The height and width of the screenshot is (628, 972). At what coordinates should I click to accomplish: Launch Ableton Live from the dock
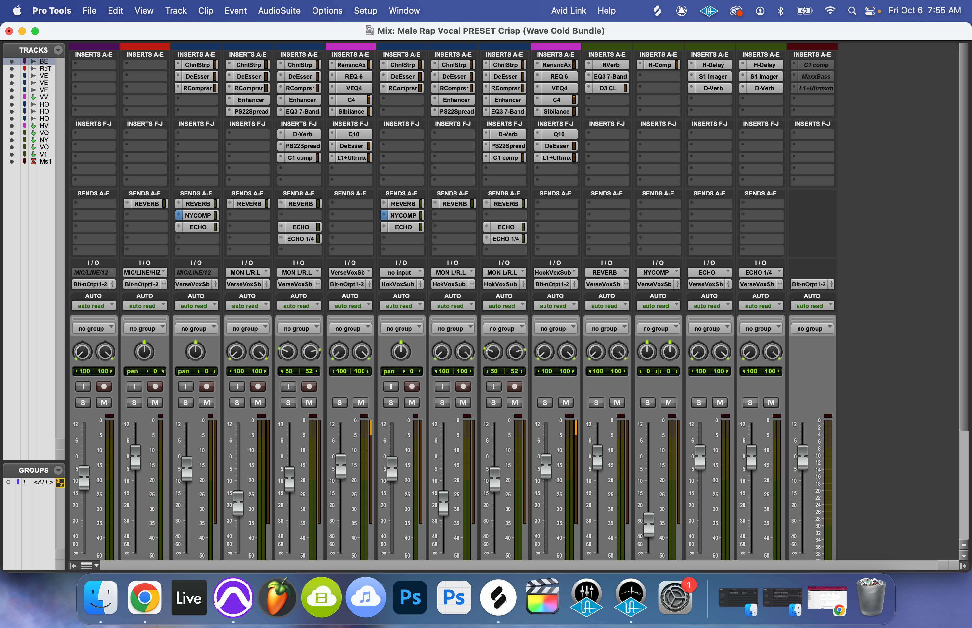coord(188,598)
